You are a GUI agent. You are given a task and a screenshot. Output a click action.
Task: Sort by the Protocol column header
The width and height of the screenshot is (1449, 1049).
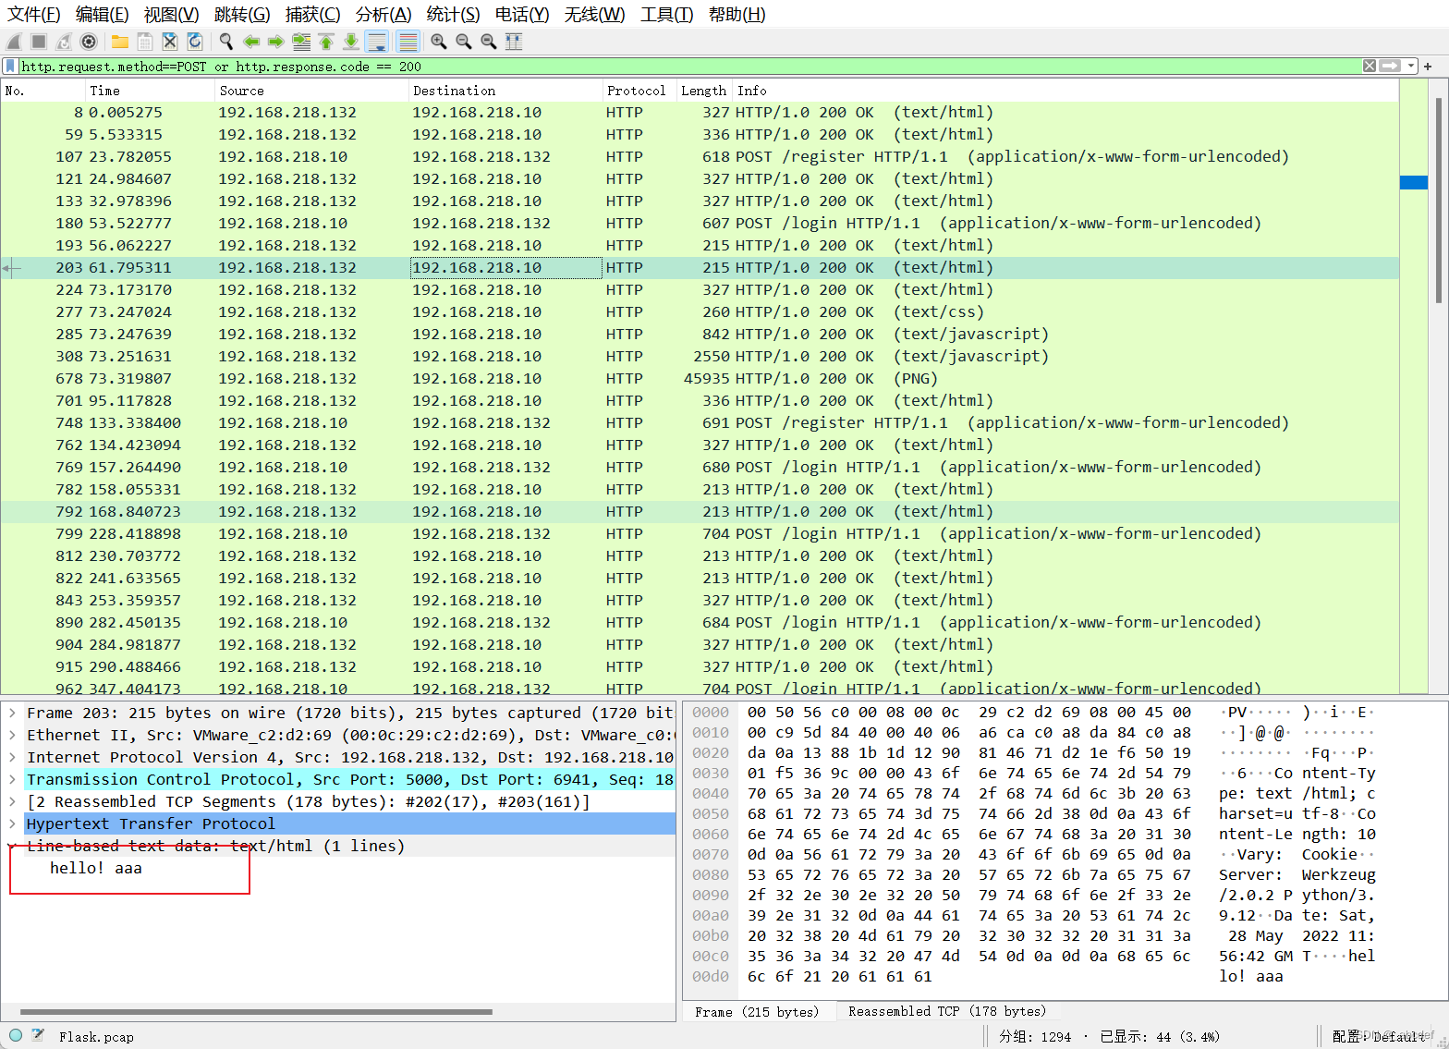click(x=639, y=91)
